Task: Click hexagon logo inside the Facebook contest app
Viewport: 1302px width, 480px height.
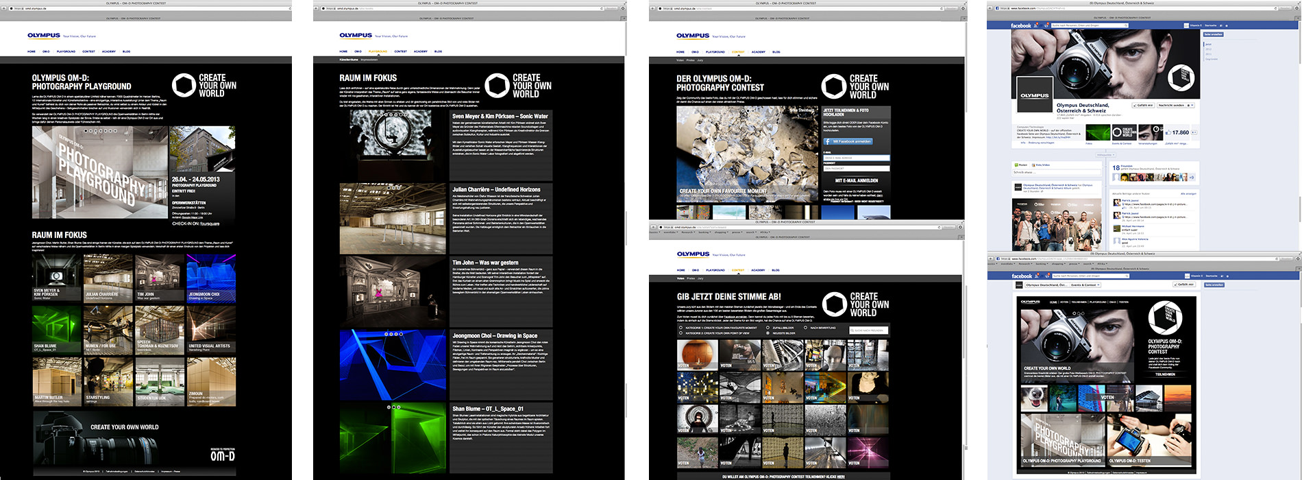Action: (x=1165, y=318)
